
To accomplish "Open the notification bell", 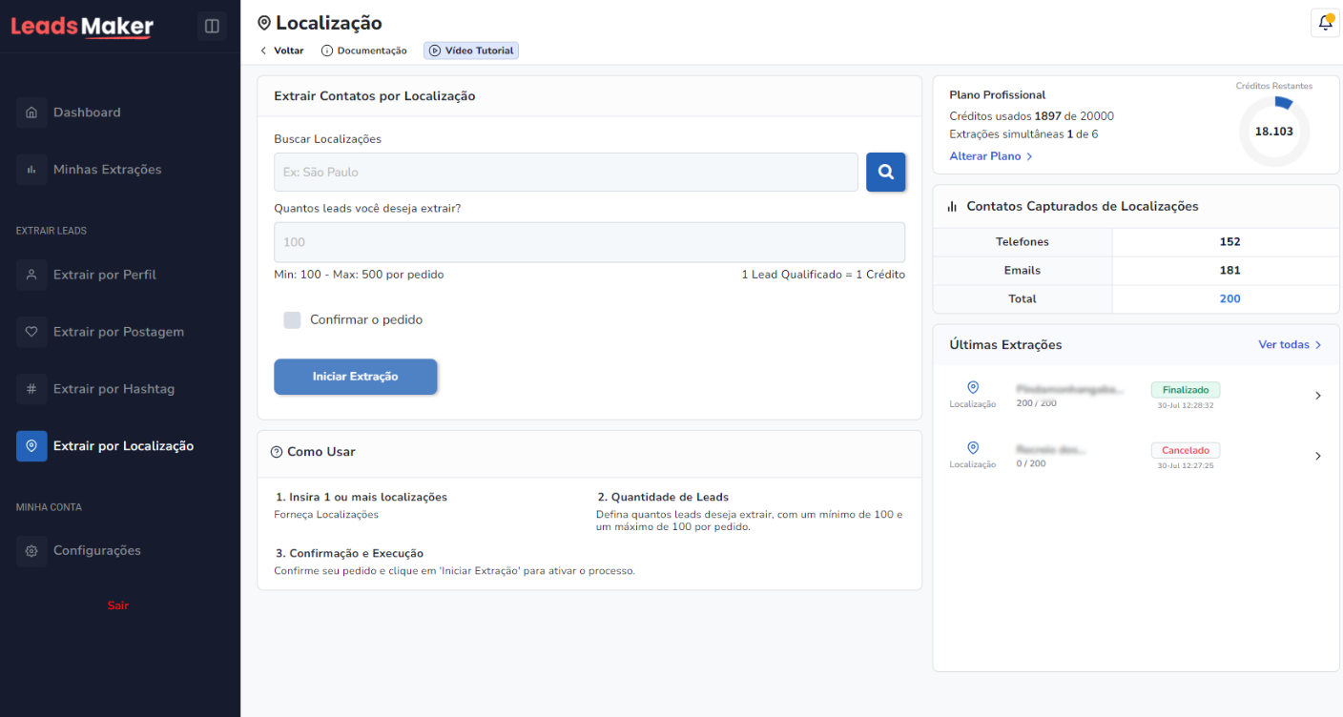I will 1325,22.
